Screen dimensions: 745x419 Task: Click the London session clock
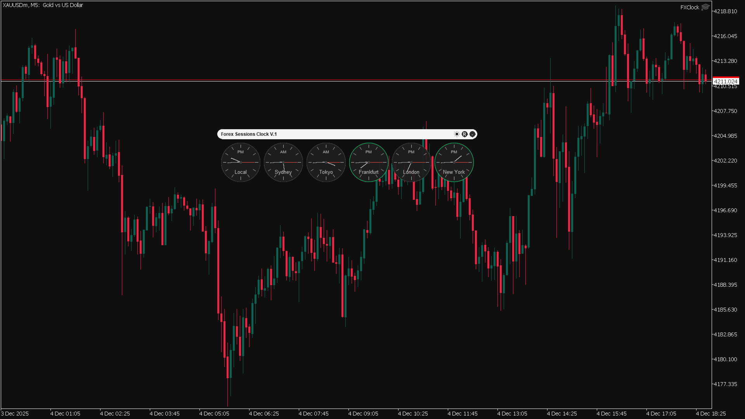point(411,162)
